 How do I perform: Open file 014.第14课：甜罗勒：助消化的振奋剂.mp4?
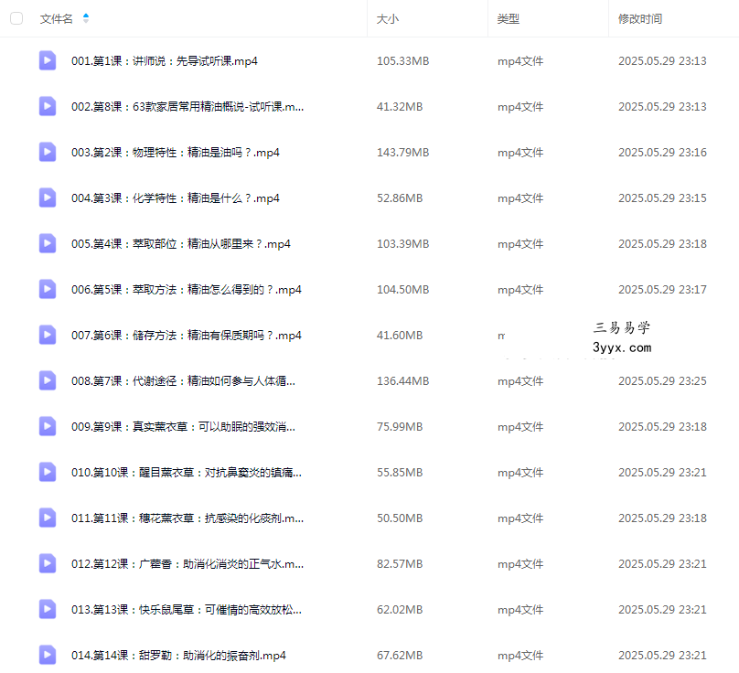178,656
